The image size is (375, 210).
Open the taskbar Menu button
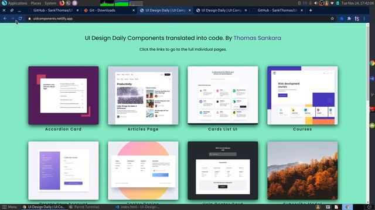coord(9,207)
